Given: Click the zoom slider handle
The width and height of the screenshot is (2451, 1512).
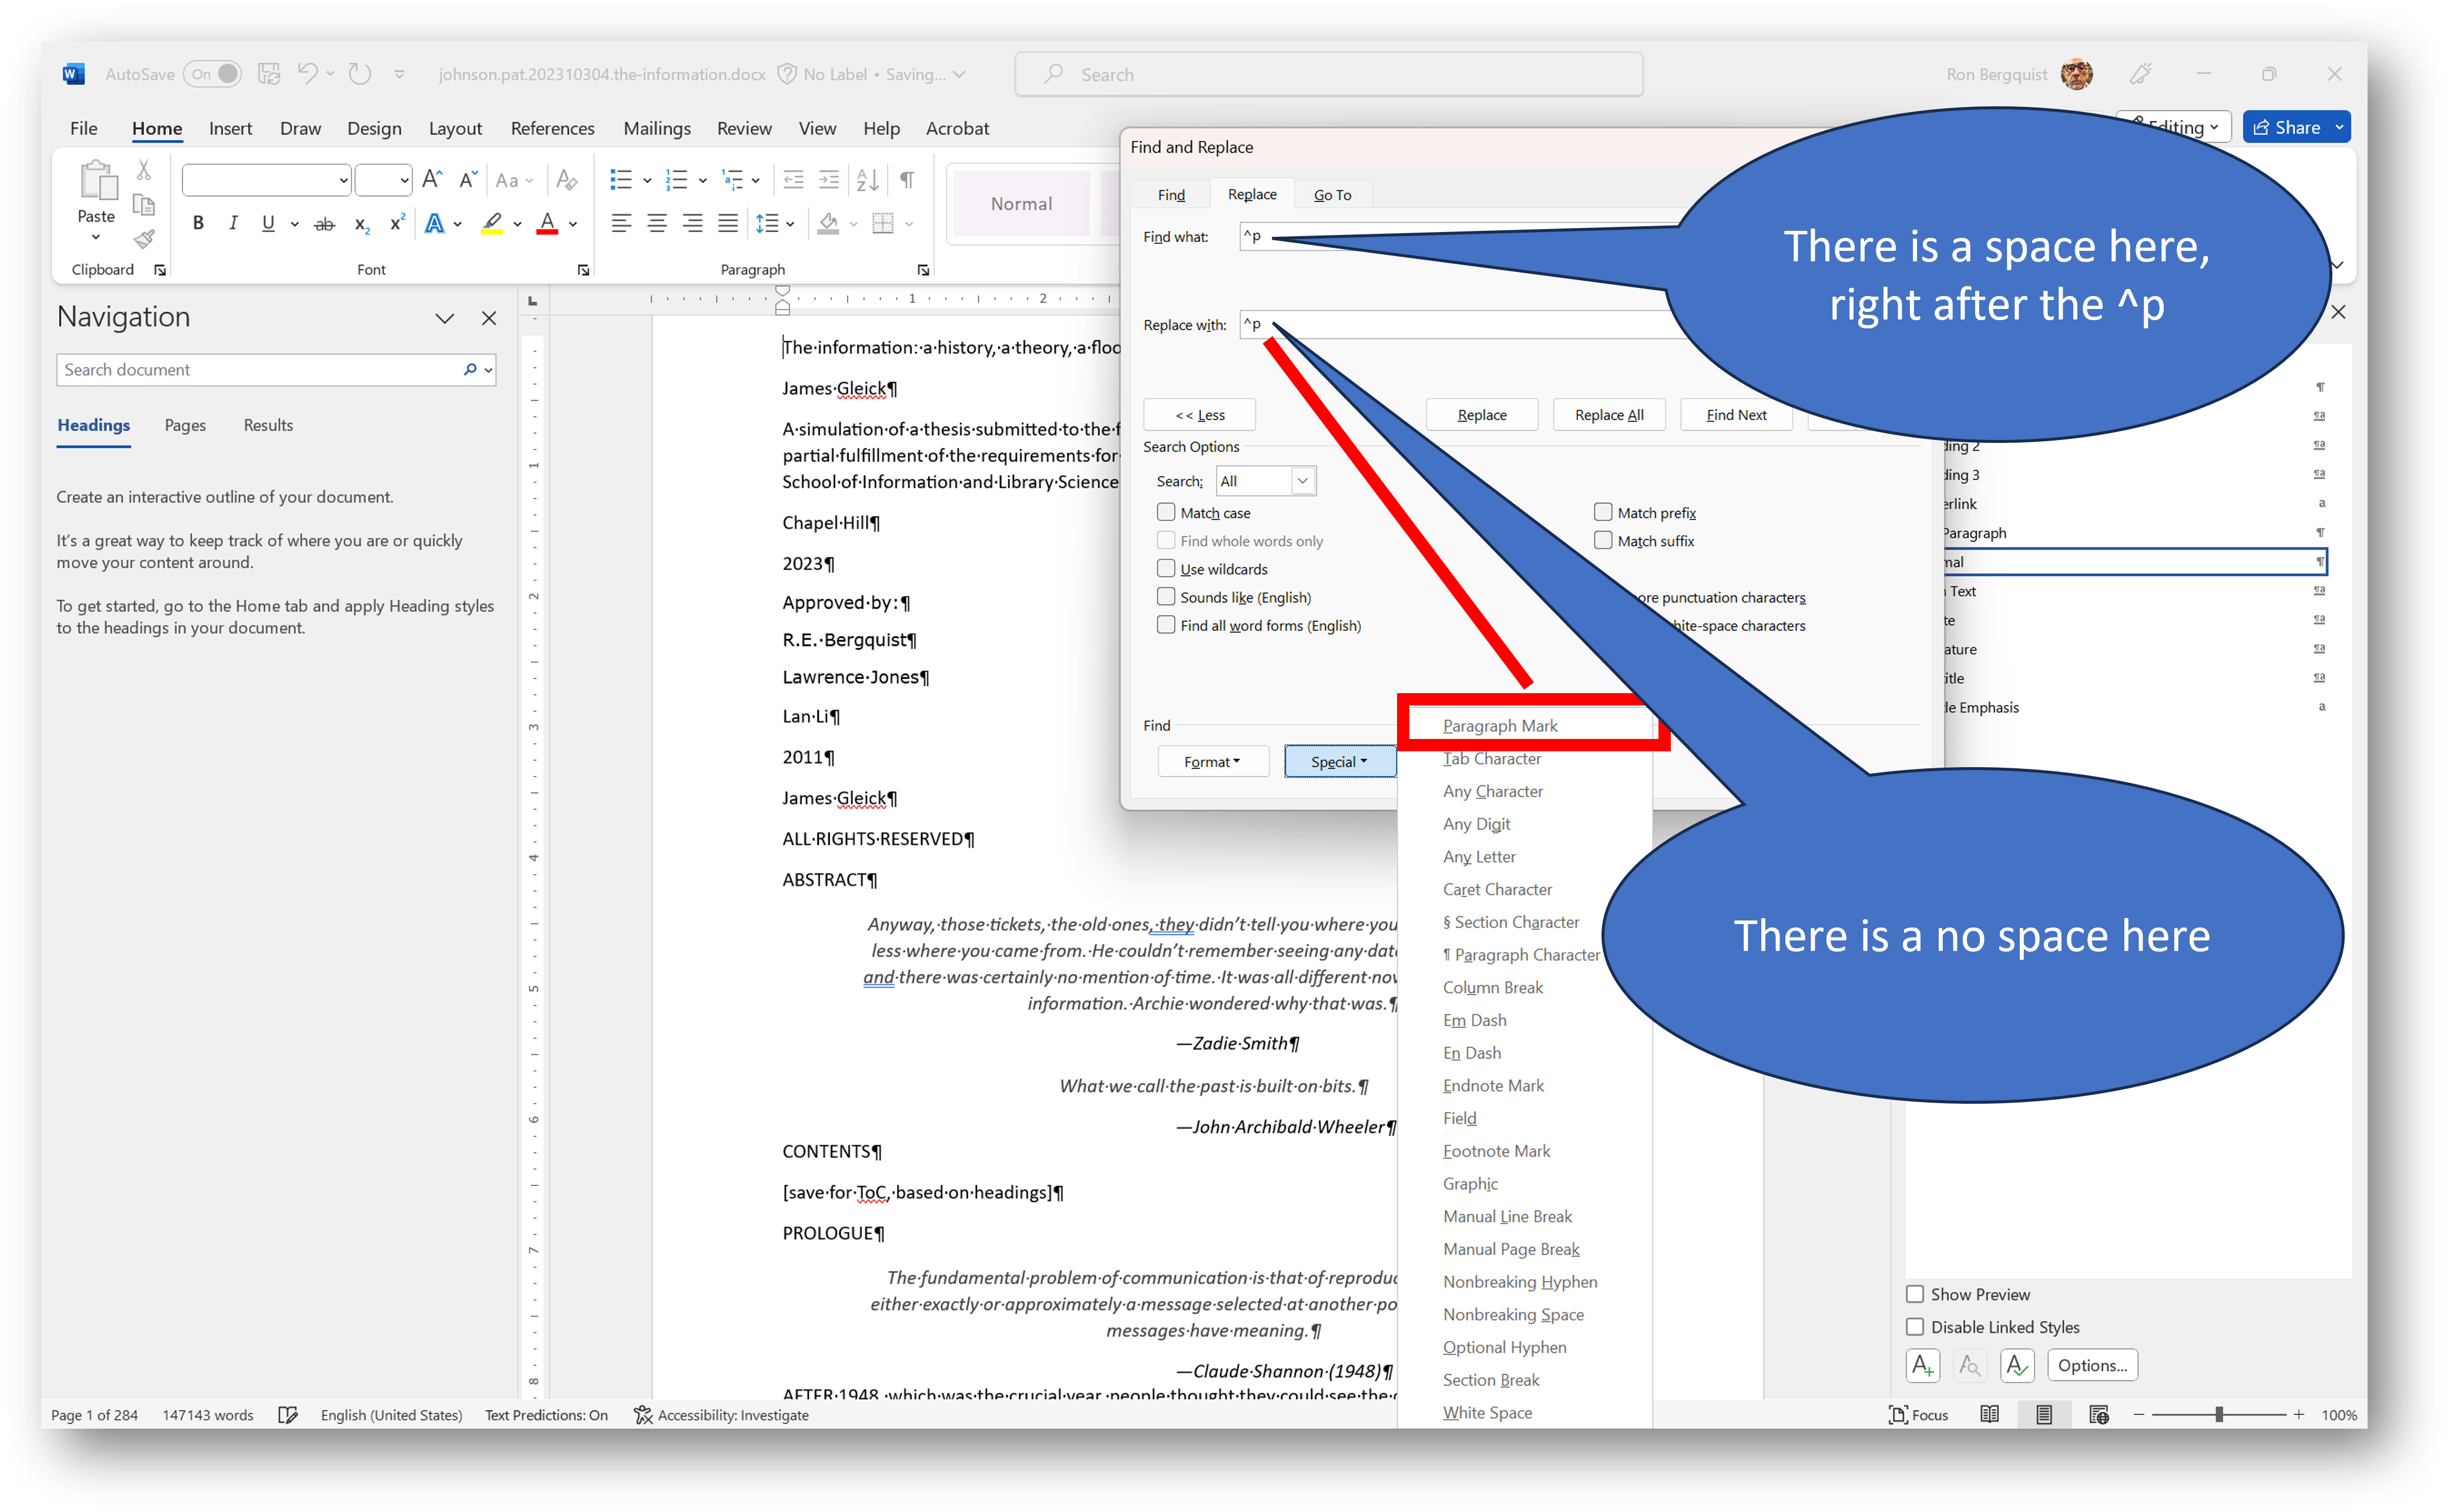Looking at the screenshot, I should coord(2219,1415).
